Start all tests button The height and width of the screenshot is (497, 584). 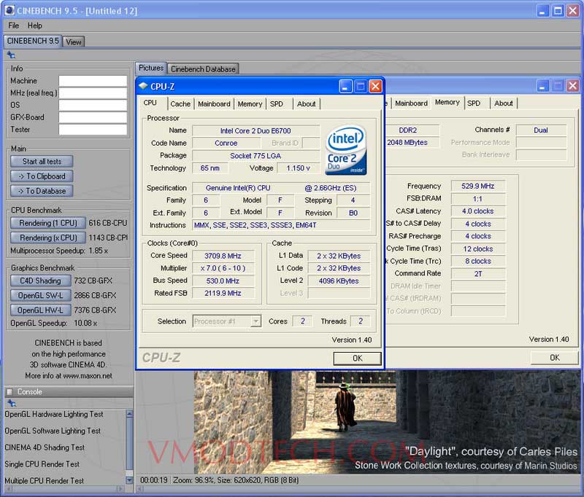pyautogui.click(x=42, y=161)
